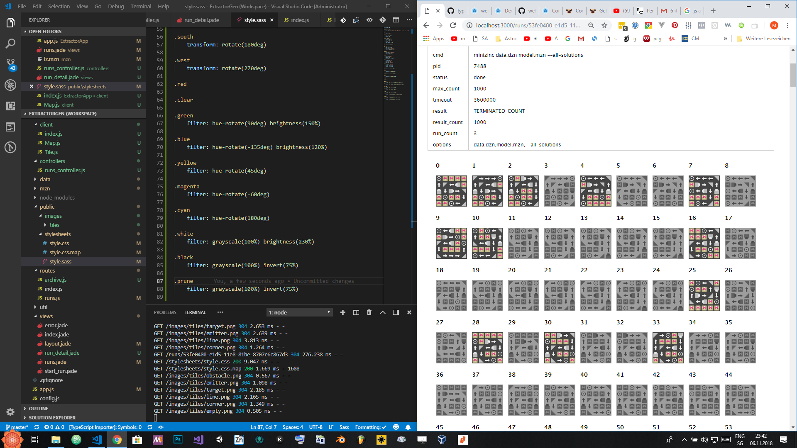
Task: Close the style.sass editor tab
Action: pos(272,20)
